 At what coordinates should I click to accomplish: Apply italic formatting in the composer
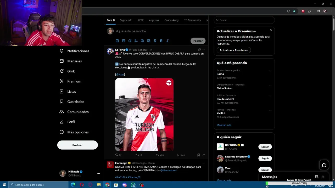coord(167,41)
